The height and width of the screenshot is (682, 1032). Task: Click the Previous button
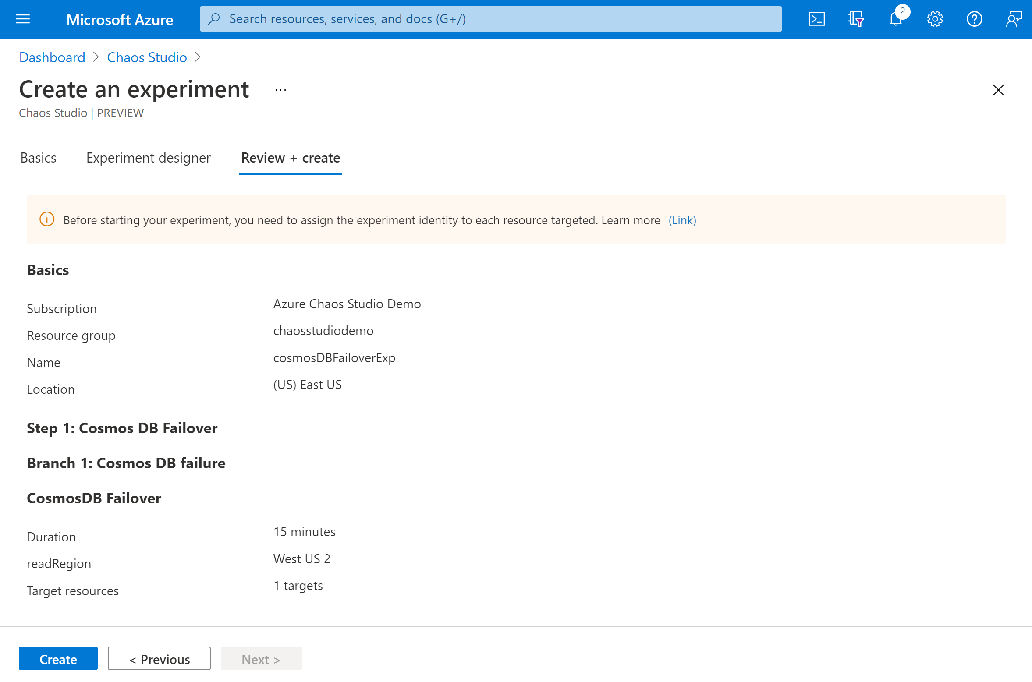160,659
